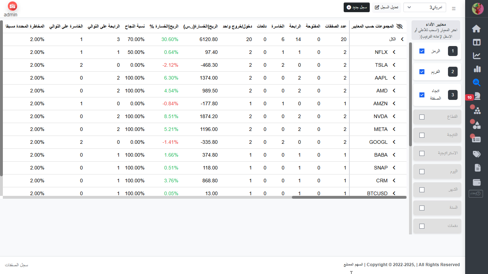This screenshot has width=488, height=274.
Task: Open the Home icon in the sidebar
Action: coord(476,29)
